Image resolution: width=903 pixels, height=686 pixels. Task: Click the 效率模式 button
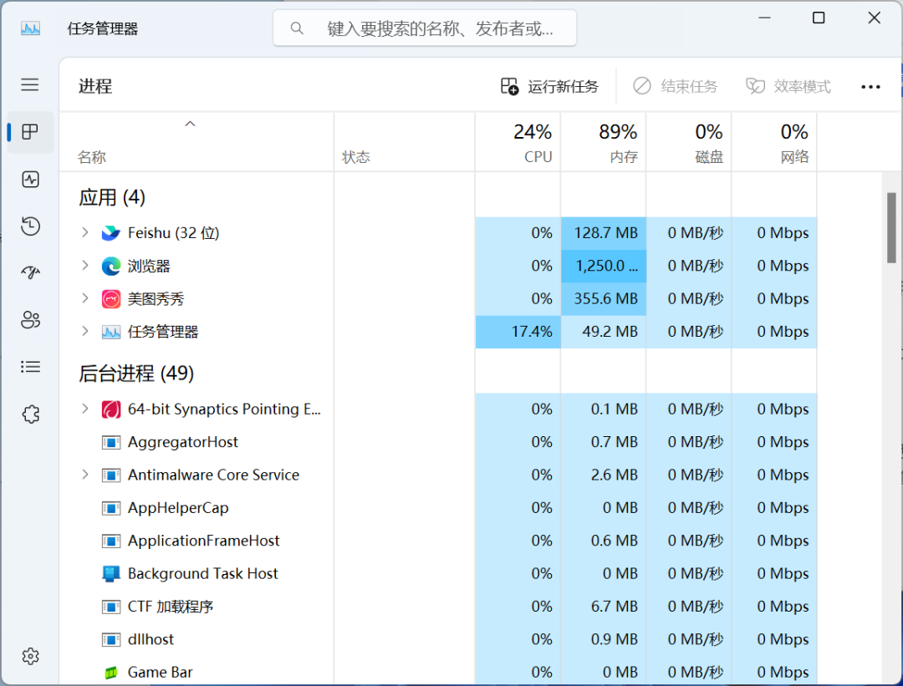(788, 86)
